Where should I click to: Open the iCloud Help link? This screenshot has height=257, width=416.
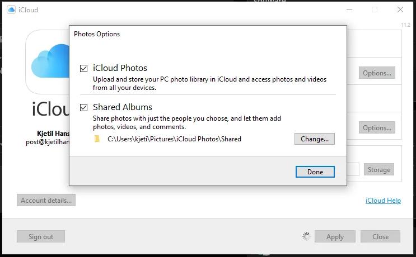pos(383,201)
